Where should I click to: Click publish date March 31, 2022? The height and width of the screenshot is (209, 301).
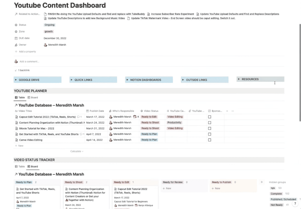tap(95, 128)
